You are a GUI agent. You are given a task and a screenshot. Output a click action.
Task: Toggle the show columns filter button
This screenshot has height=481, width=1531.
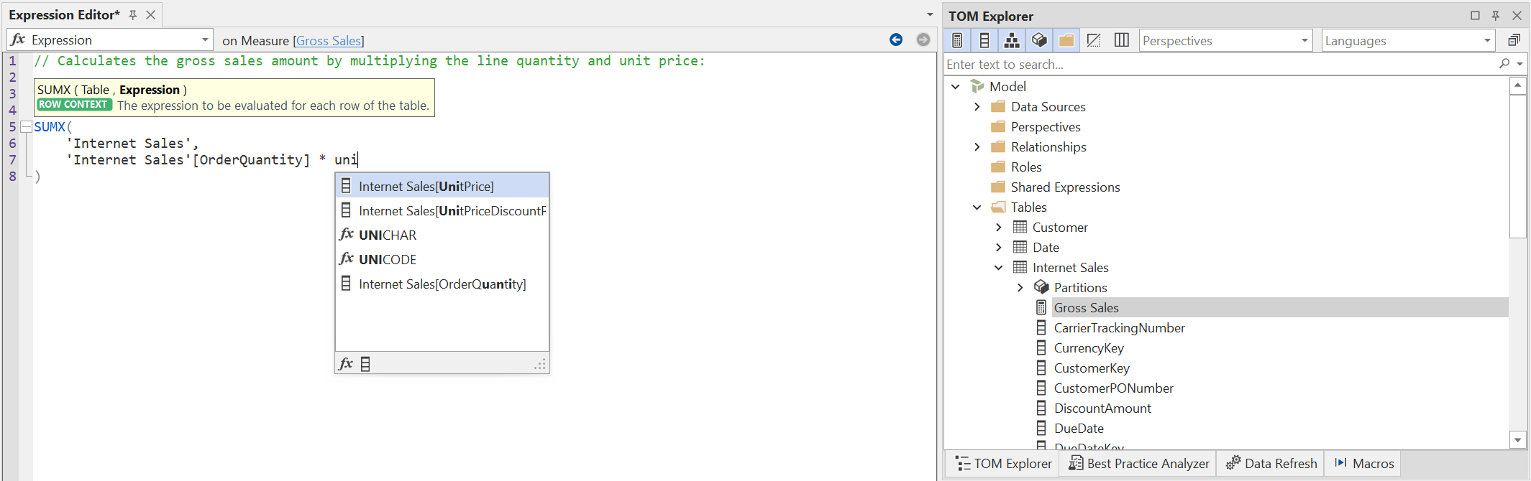pos(984,40)
